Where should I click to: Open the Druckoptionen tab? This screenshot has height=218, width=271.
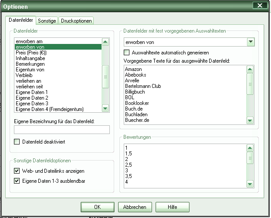77,21
